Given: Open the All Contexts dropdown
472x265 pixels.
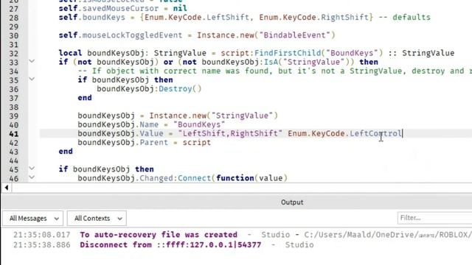Looking at the screenshot, I should pos(97,218).
